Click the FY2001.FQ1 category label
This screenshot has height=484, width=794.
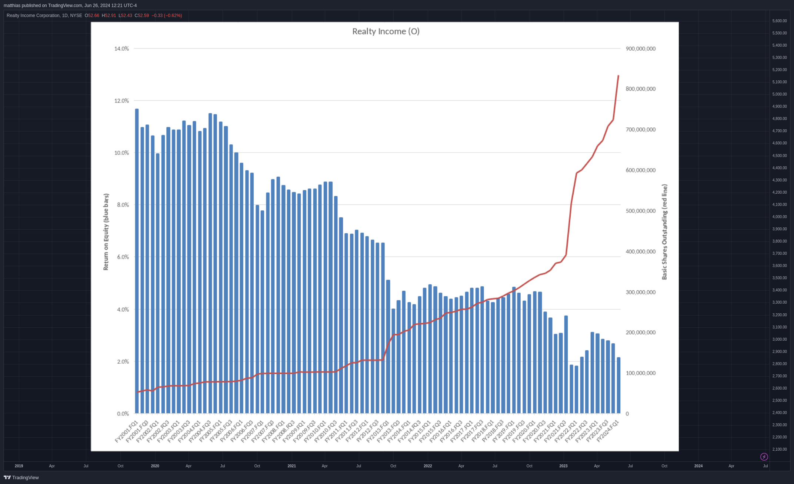click(x=127, y=431)
